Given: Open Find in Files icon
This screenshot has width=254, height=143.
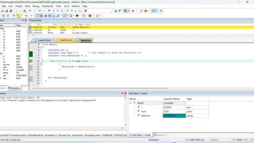Looking at the screenshot, I should [85, 11].
